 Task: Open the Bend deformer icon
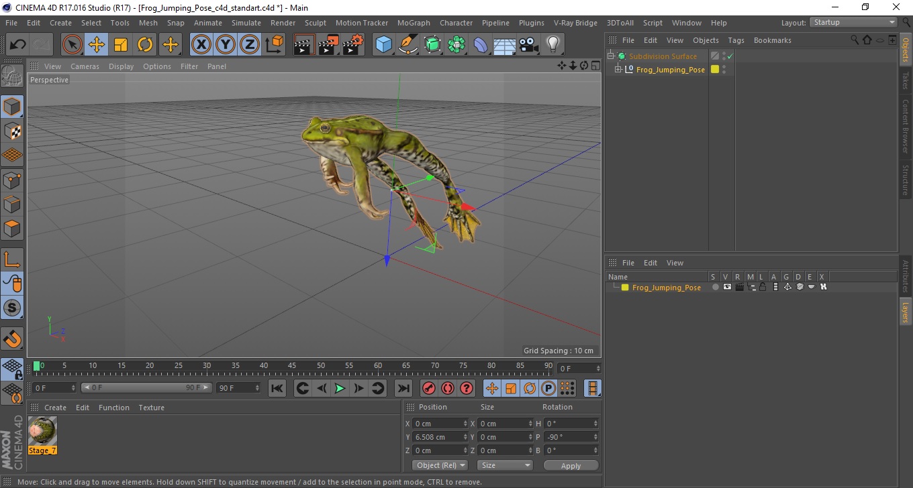point(481,45)
